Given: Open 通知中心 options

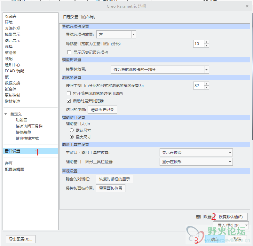Looking at the screenshot, I should tap(12, 65).
